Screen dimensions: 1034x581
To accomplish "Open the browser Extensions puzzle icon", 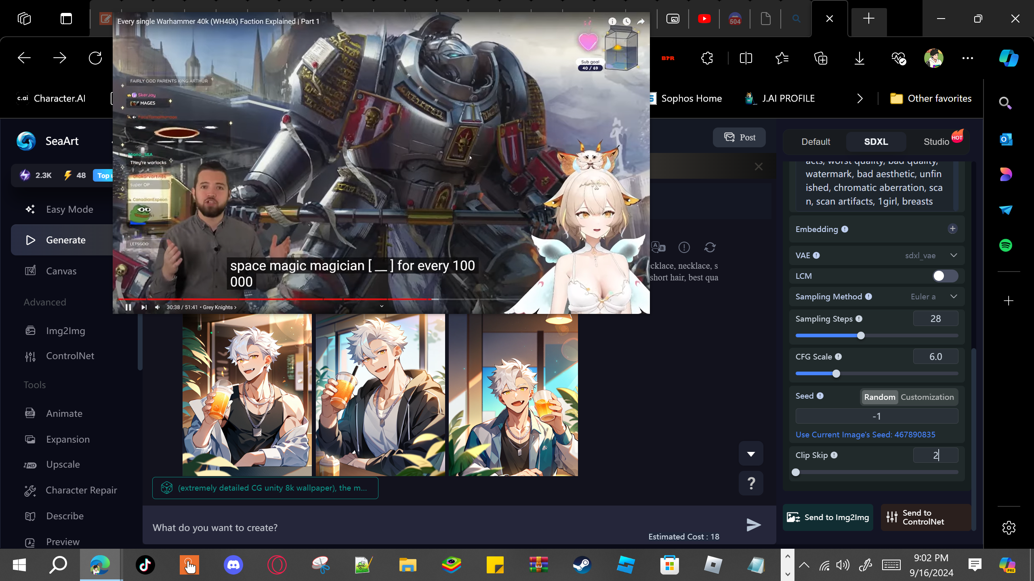I will (x=707, y=59).
